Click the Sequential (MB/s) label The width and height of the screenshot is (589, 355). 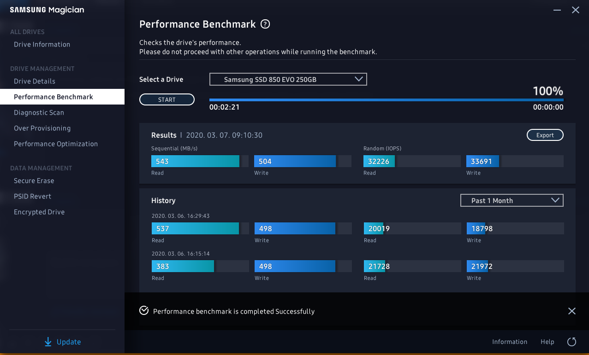pyautogui.click(x=174, y=148)
